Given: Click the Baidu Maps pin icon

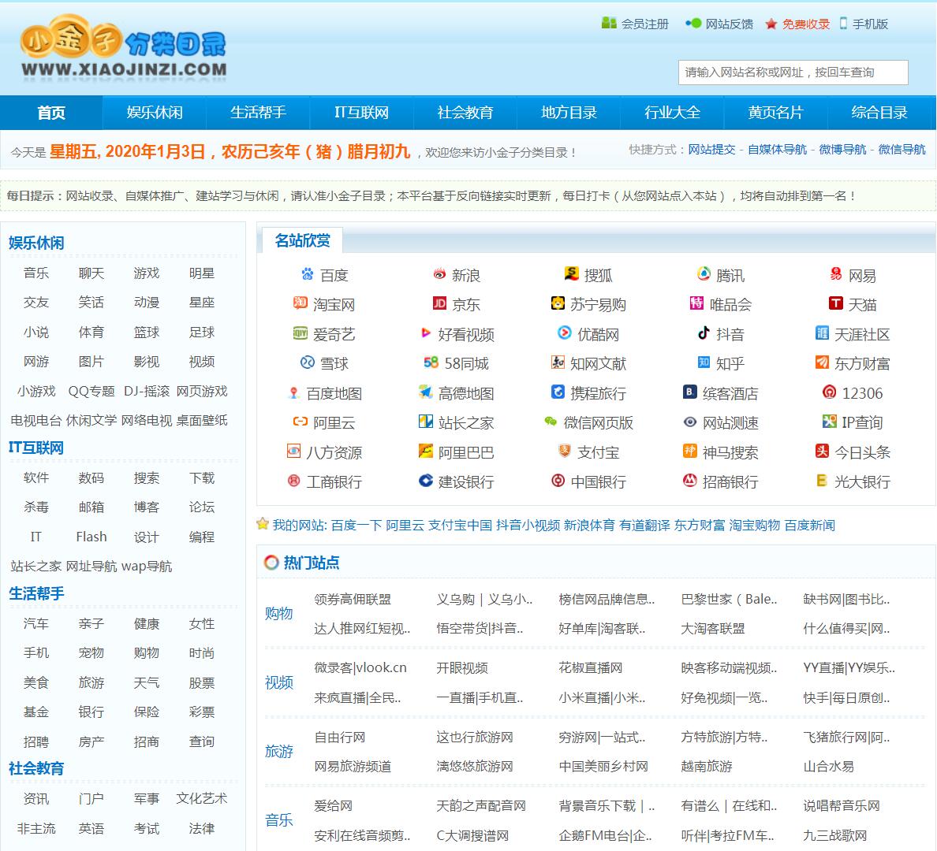Looking at the screenshot, I should click(x=293, y=392).
